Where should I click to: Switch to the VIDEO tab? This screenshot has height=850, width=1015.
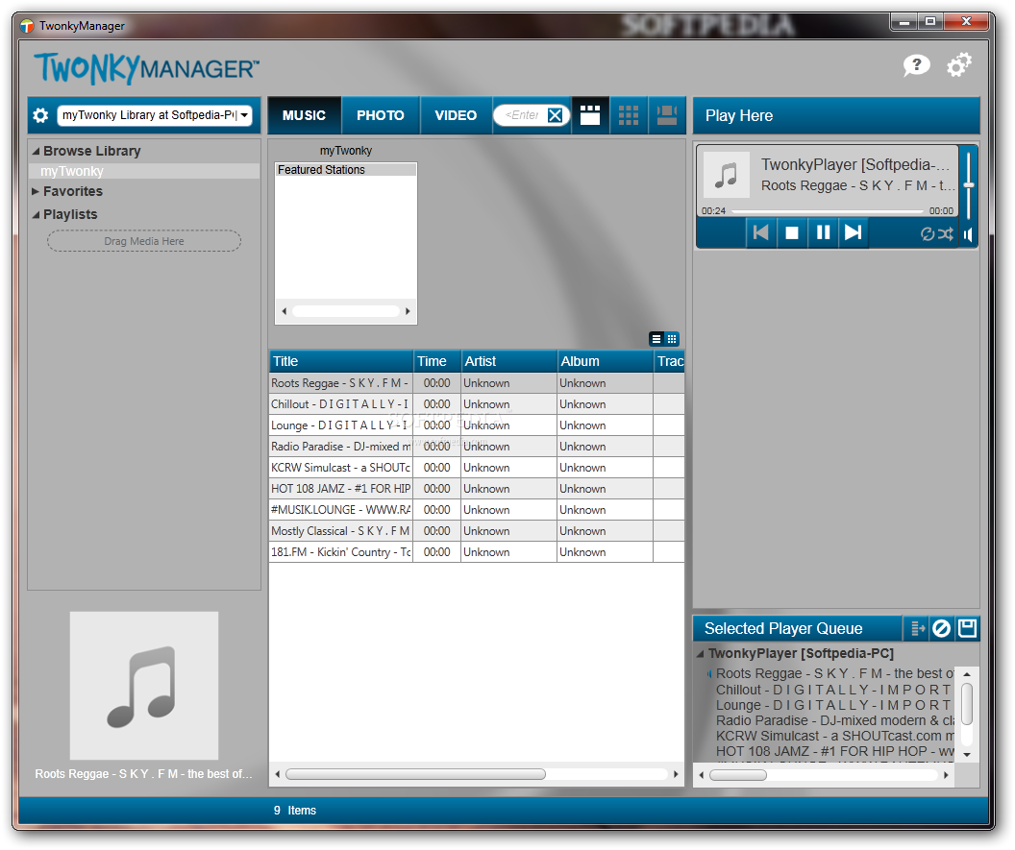[455, 115]
